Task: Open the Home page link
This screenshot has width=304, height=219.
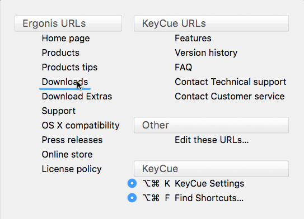Action: coord(66,39)
